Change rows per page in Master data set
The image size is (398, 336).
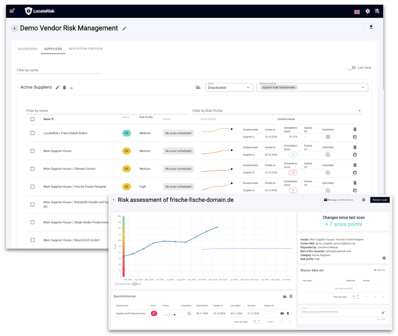(356, 296)
